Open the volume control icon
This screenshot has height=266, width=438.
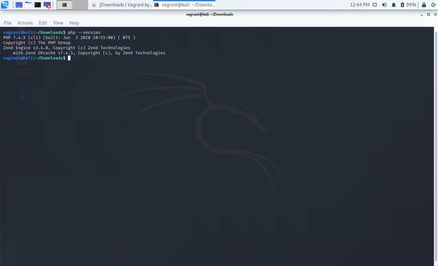tap(385, 5)
